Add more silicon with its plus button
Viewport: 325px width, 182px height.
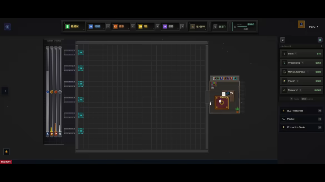[108, 27]
